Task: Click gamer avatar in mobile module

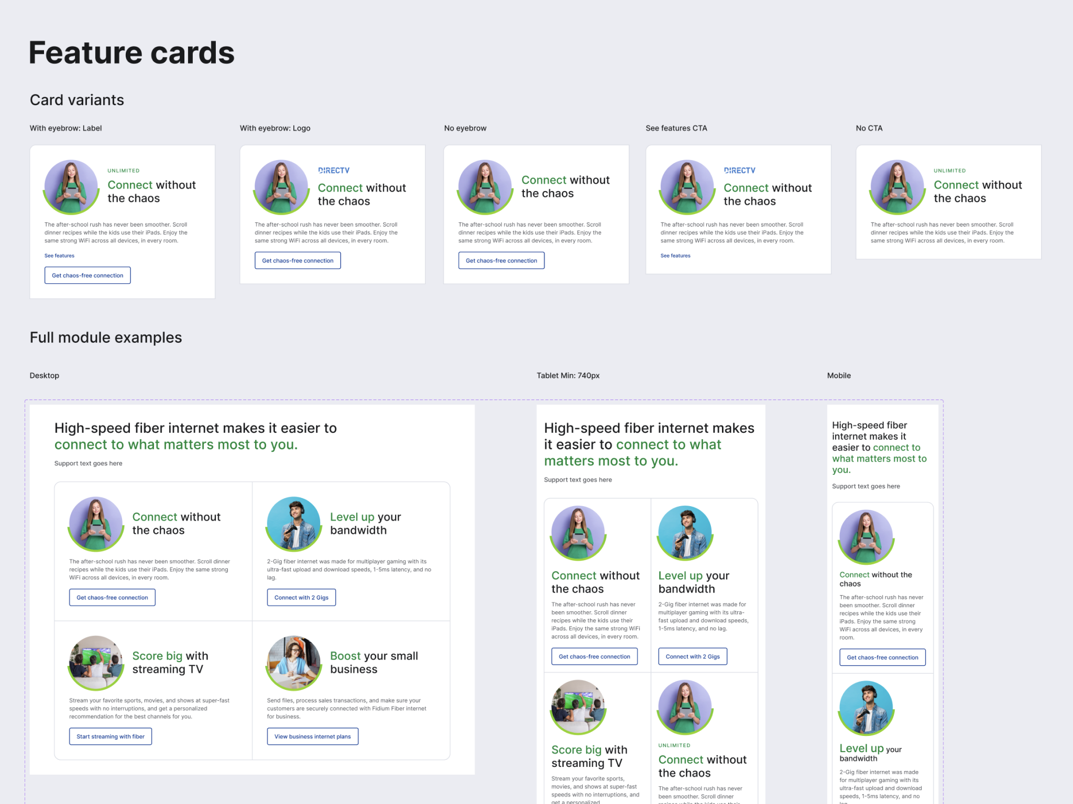Action: (x=866, y=708)
